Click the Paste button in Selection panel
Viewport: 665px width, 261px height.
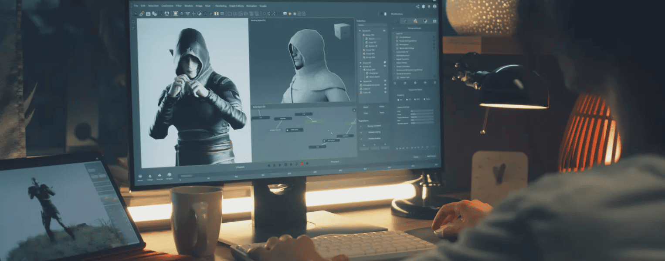pos(381,113)
